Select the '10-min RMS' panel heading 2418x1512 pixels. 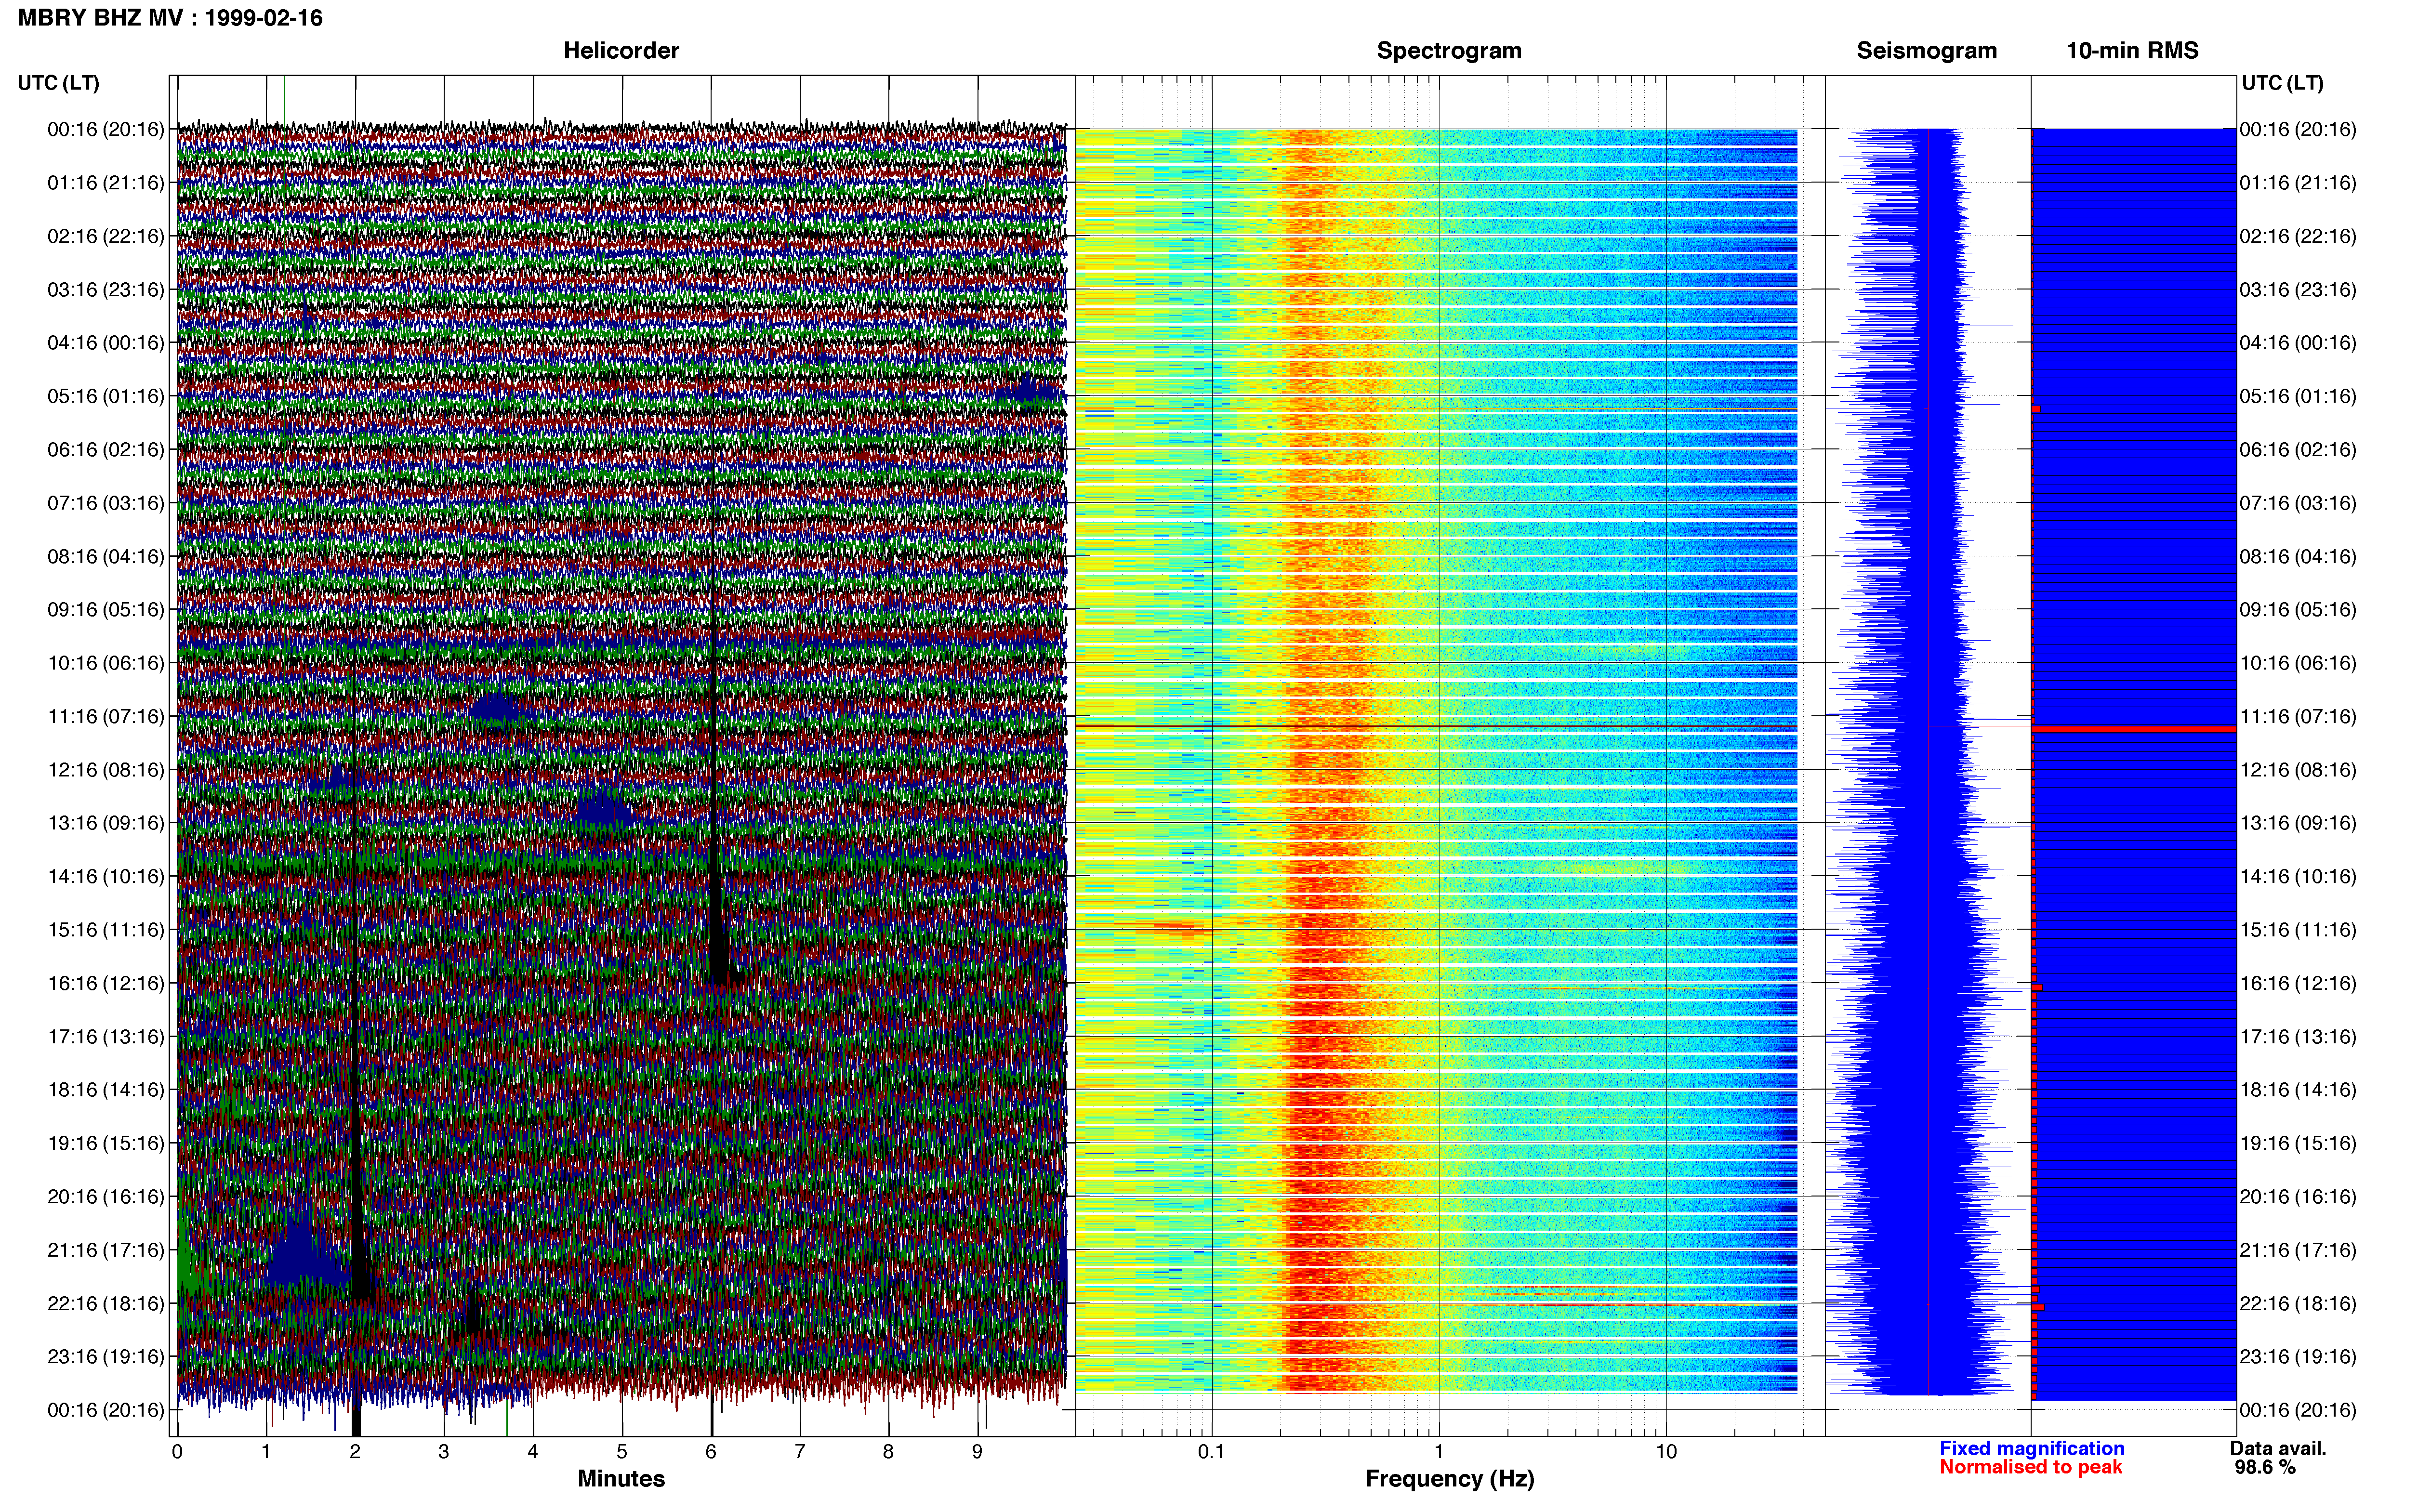tap(2132, 51)
